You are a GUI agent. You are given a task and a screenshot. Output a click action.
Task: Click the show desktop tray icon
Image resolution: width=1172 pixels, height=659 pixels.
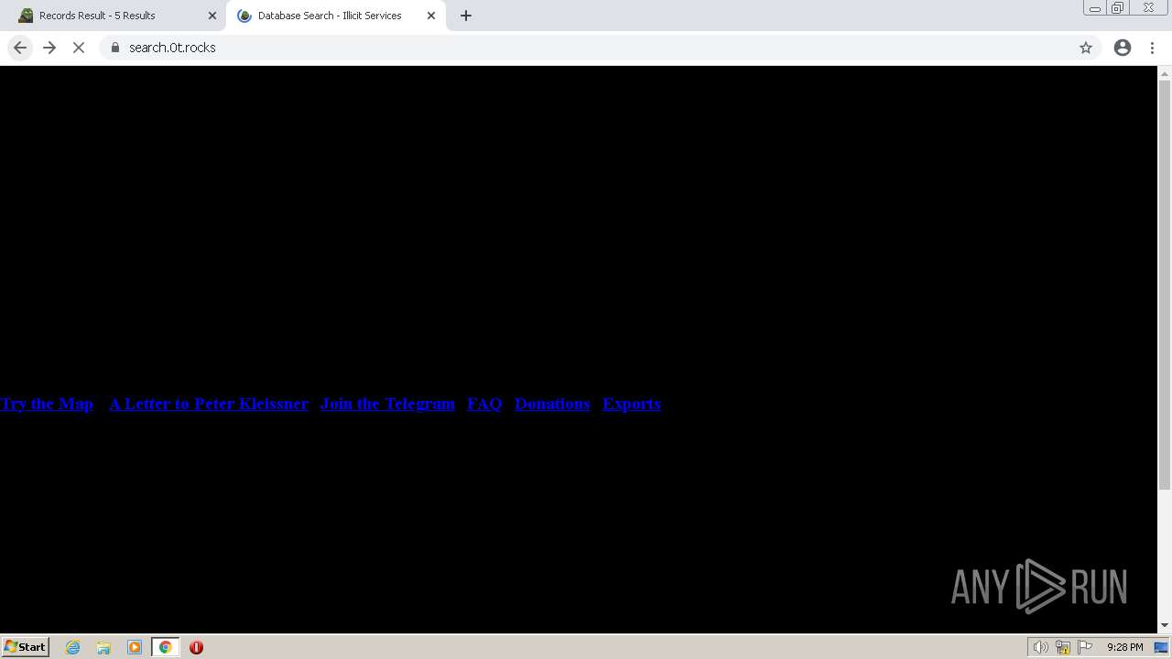click(1161, 647)
